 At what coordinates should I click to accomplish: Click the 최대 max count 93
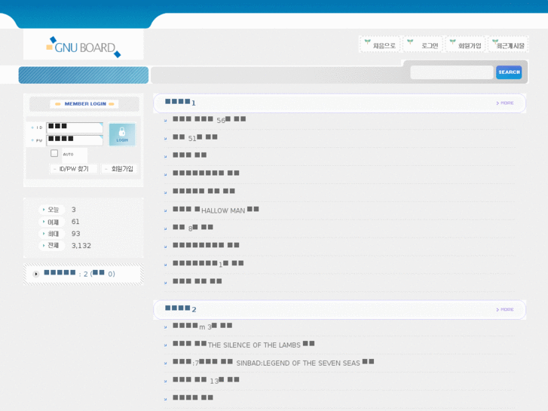[76, 234]
